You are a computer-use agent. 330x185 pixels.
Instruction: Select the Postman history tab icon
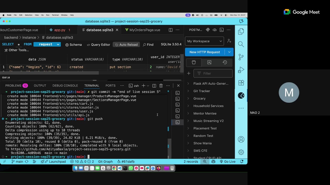pyautogui.click(x=225, y=62)
